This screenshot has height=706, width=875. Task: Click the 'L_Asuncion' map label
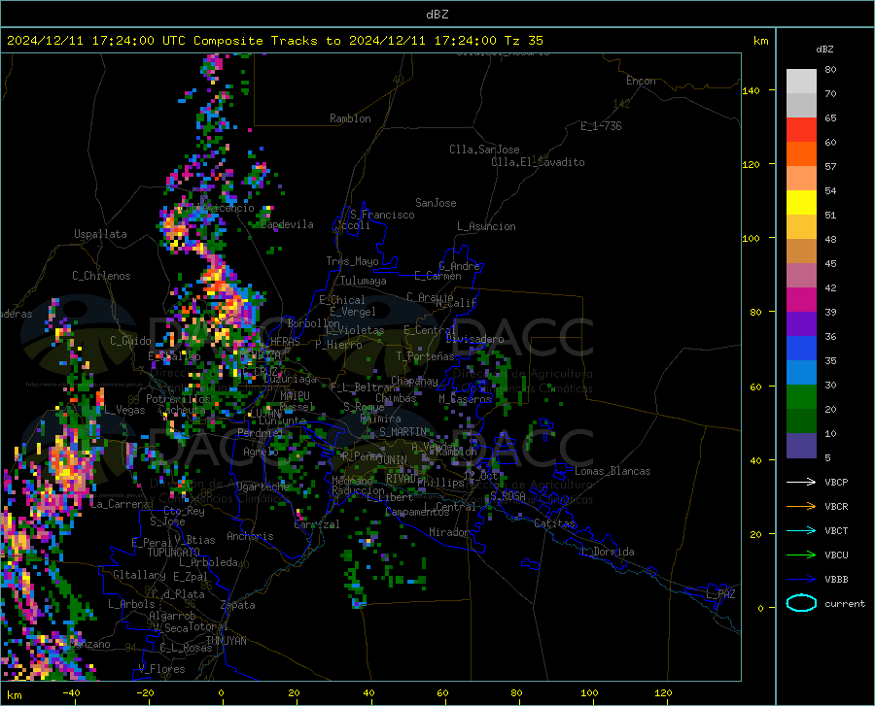[486, 226]
